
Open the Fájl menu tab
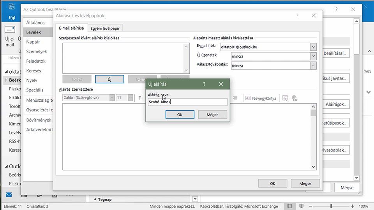click(12, 18)
